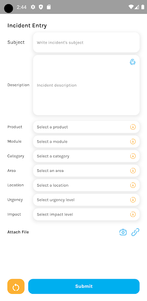Tap the Attach File label
147x301 pixels.
(x=18, y=232)
